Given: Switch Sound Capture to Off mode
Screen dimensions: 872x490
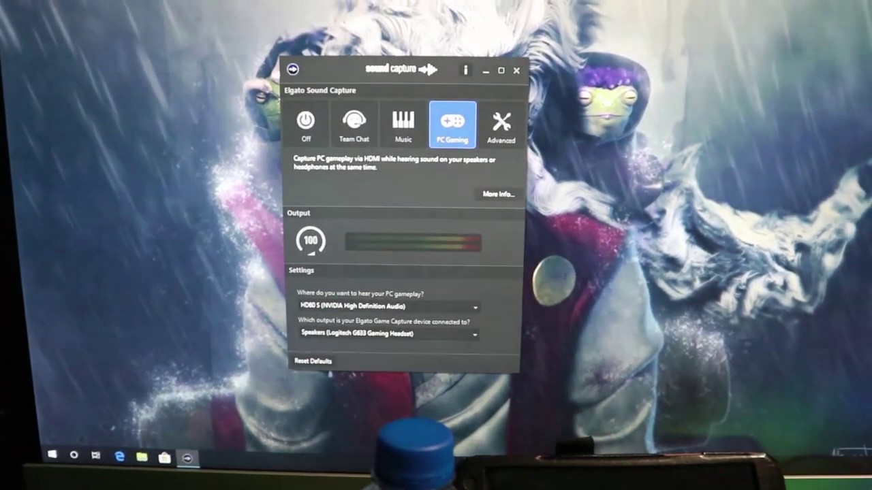Looking at the screenshot, I should point(306,125).
